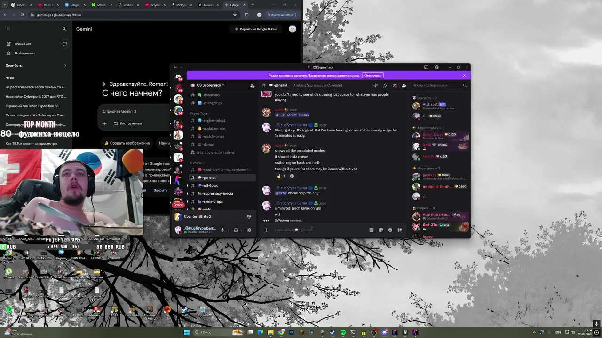Focus the Discord message input field
Screen dimensions: 602x338
pos(320,230)
